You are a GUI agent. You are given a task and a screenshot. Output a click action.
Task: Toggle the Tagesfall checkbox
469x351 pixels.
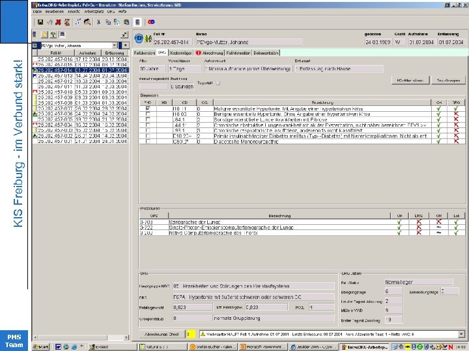tap(218, 83)
